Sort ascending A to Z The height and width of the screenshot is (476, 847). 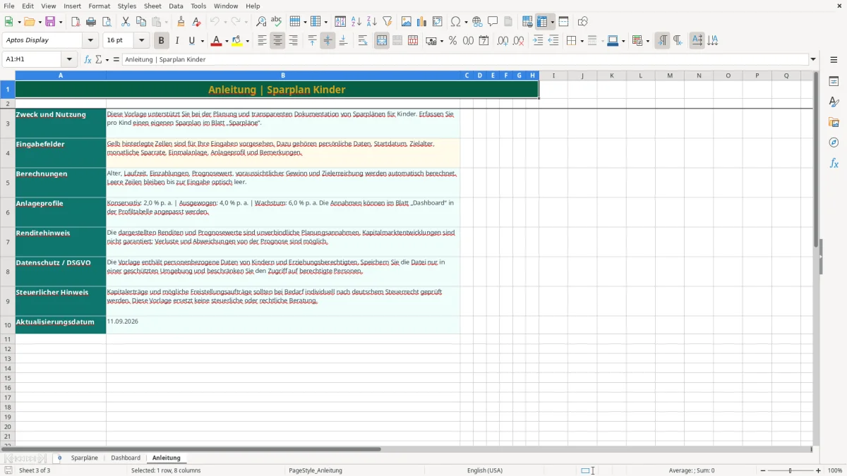tap(356, 22)
